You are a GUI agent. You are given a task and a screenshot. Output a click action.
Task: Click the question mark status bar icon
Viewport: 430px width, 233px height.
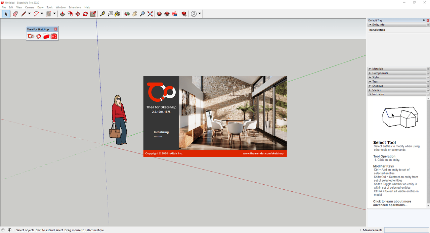(x=3, y=230)
